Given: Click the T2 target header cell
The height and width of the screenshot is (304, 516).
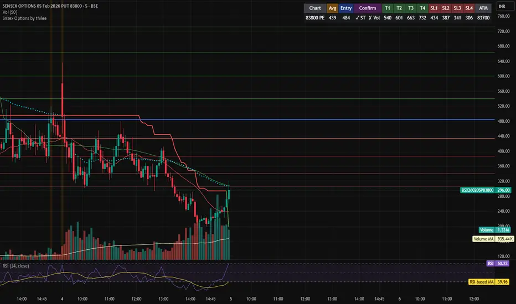Looking at the screenshot, I should 399,8.
